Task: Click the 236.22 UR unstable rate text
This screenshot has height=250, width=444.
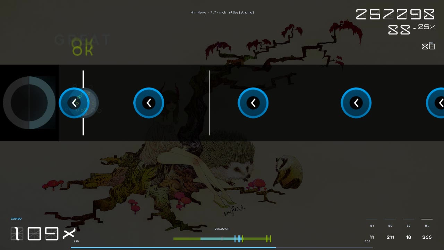Action: (x=222, y=229)
